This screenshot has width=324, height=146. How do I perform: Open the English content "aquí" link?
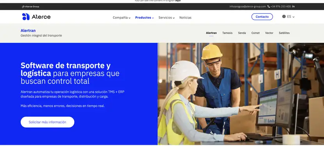[x=178, y=1]
